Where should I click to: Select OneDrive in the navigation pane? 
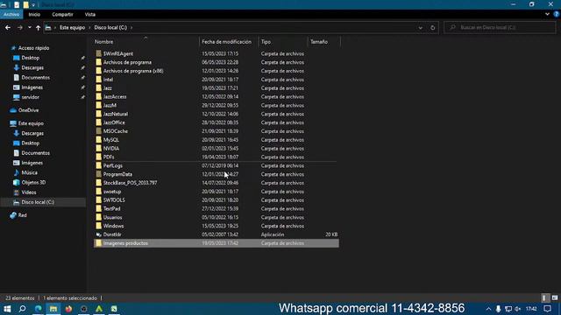[x=28, y=110]
